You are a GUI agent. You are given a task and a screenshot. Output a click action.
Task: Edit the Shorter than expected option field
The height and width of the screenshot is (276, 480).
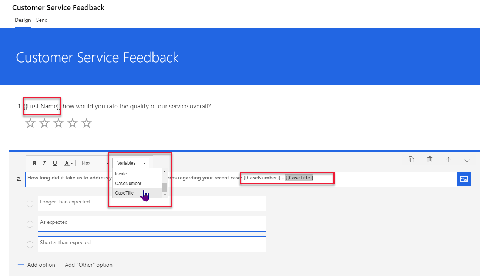coord(152,244)
